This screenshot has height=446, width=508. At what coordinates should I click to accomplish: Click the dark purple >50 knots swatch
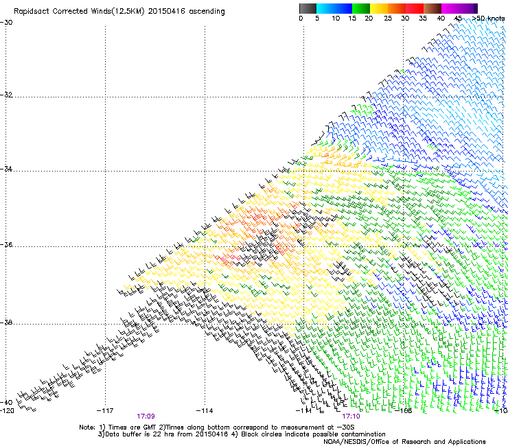click(x=476, y=8)
